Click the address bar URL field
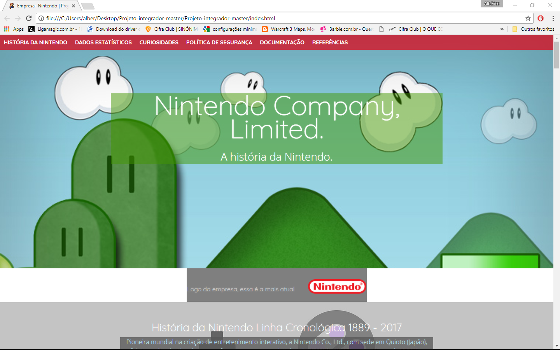This screenshot has width=560, height=350. (284, 18)
